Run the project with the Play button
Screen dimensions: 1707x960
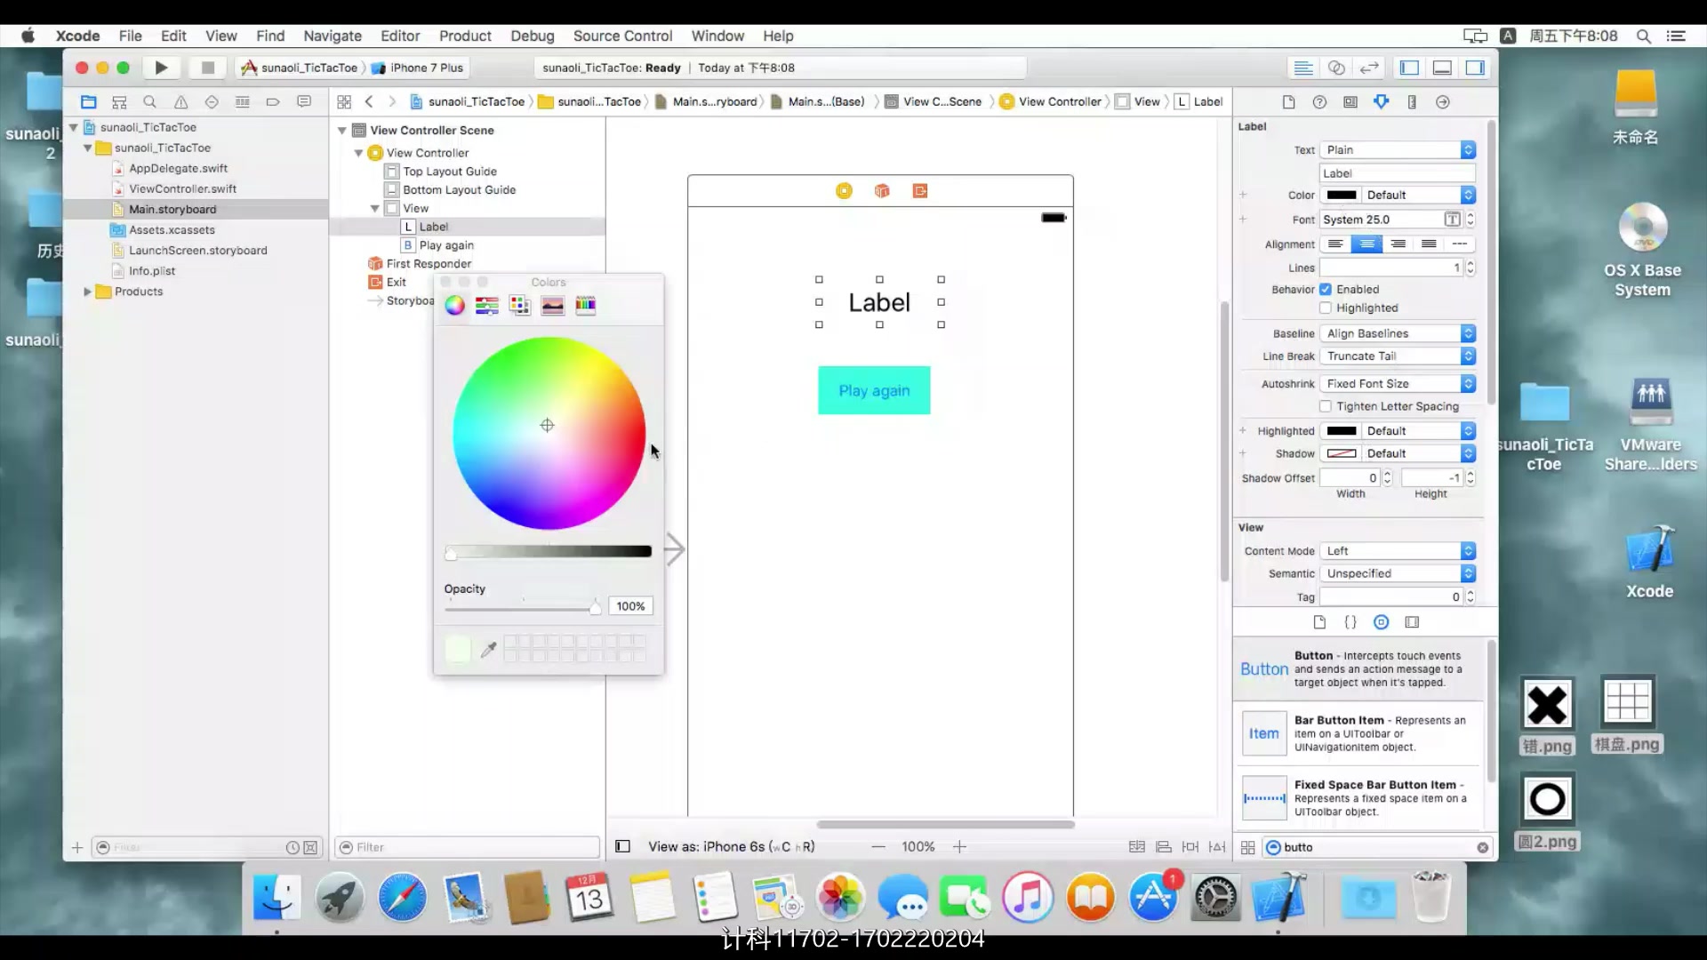click(161, 68)
